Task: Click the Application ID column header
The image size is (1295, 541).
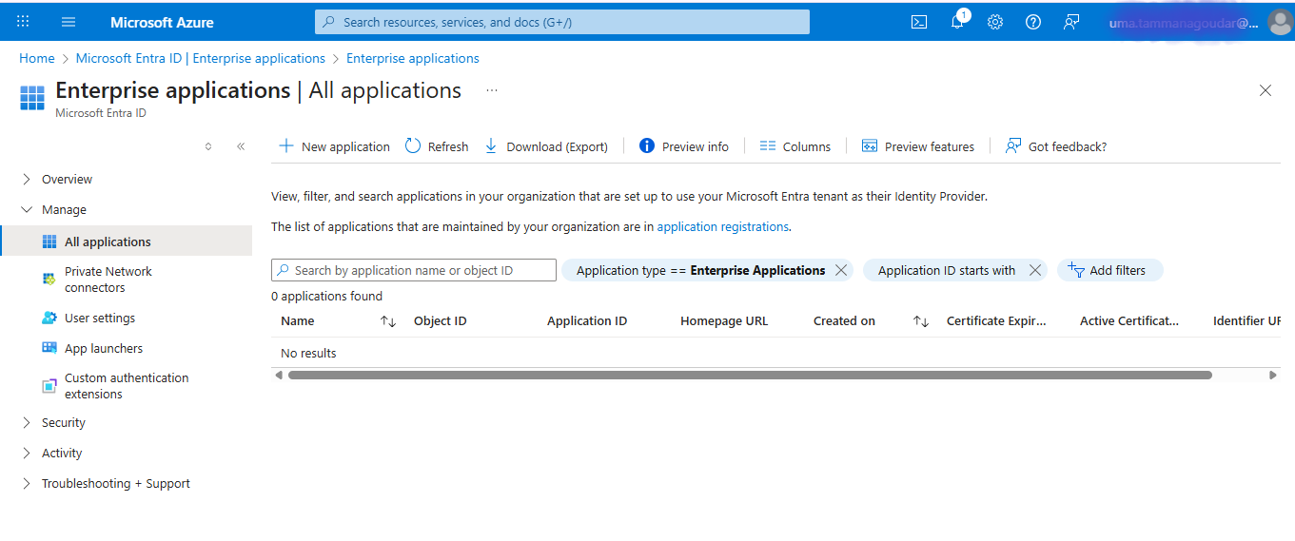Action: coord(587,321)
